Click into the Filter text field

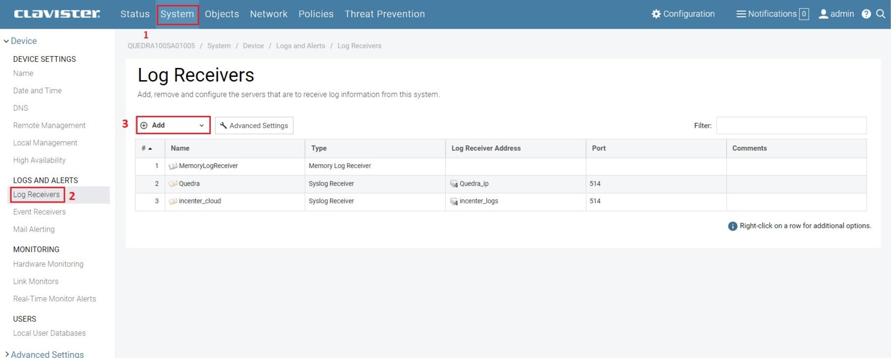coord(791,125)
